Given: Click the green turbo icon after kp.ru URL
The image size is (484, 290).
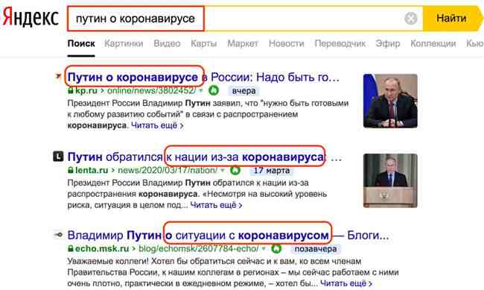Looking at the screenshot, I should coord(214,91).
